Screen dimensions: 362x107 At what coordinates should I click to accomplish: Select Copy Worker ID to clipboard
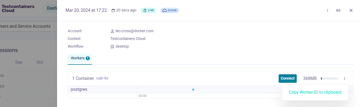(x=315, y=92)
